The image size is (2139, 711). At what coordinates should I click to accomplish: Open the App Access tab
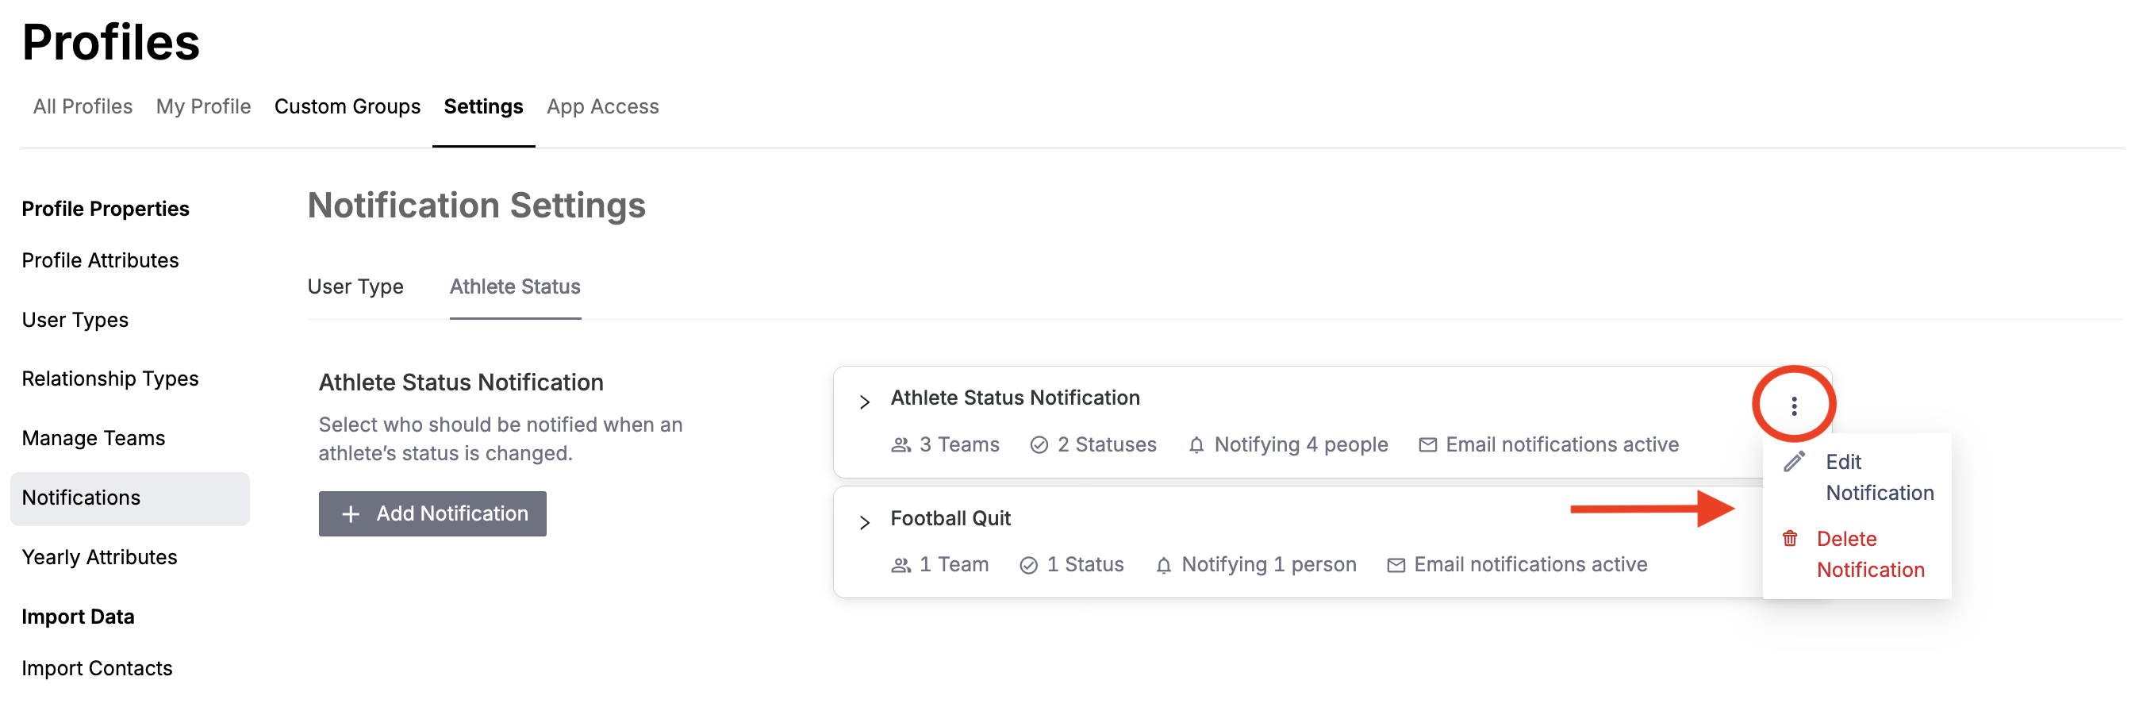point(603,106)
